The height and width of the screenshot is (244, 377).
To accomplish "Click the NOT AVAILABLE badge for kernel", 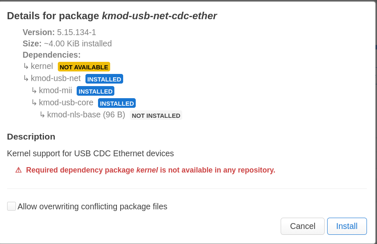I will coord(84,67).
